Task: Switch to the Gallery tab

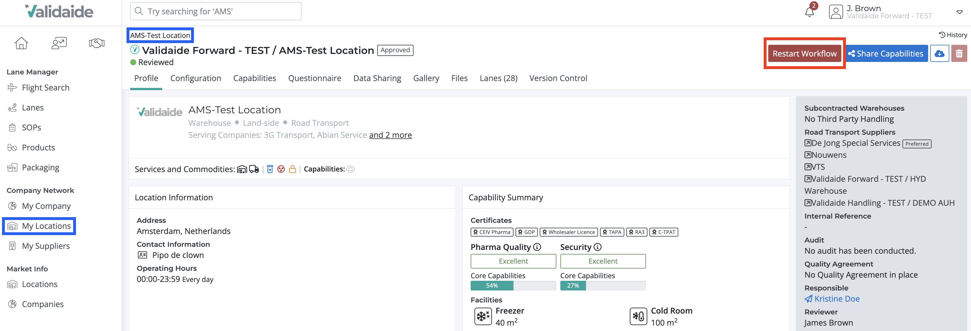Action: pyautogui.click(x=426, y=78)
